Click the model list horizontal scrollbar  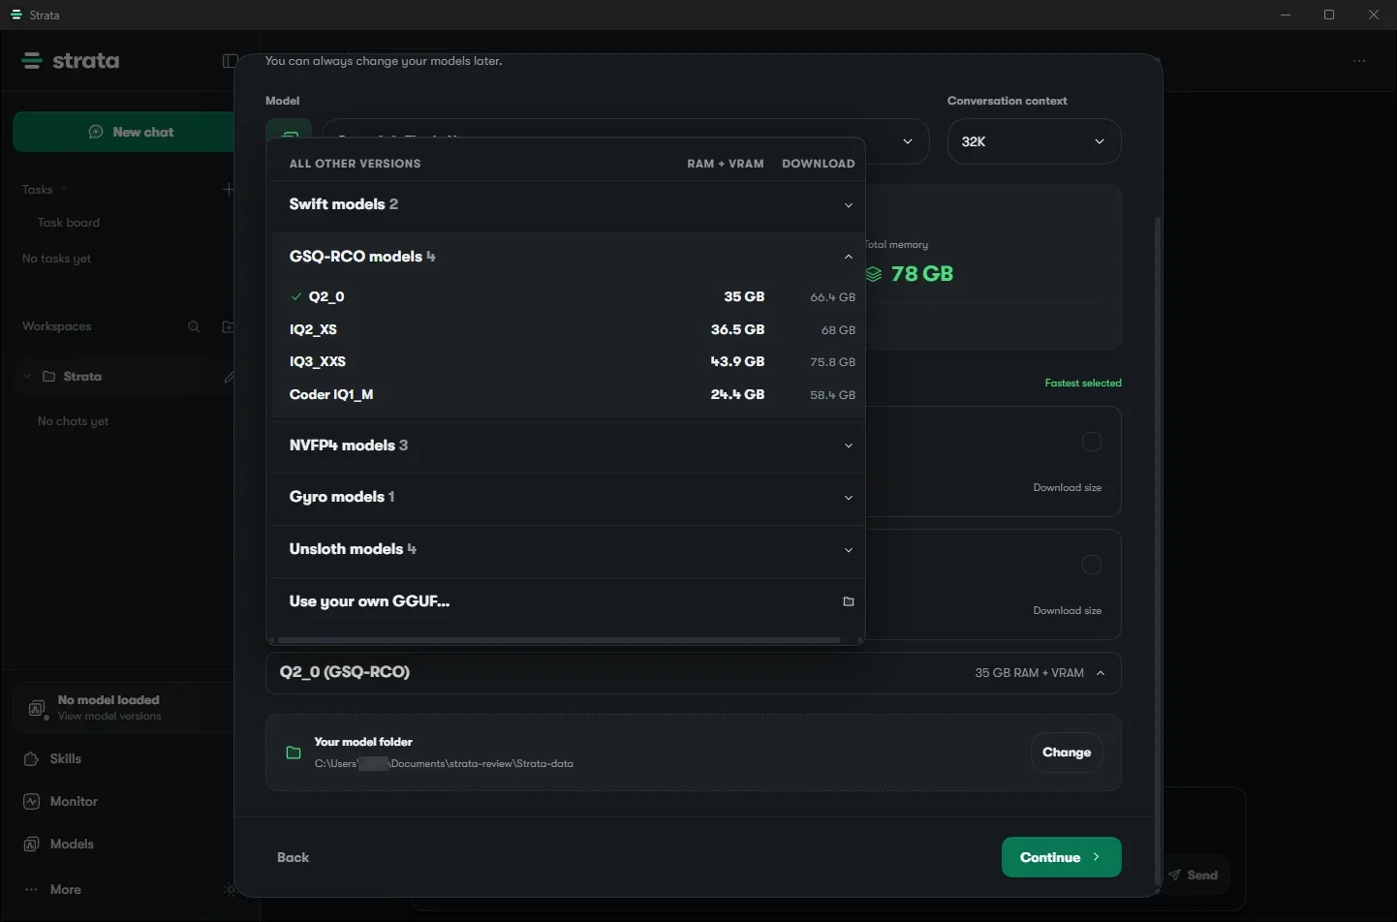[559, 640]
